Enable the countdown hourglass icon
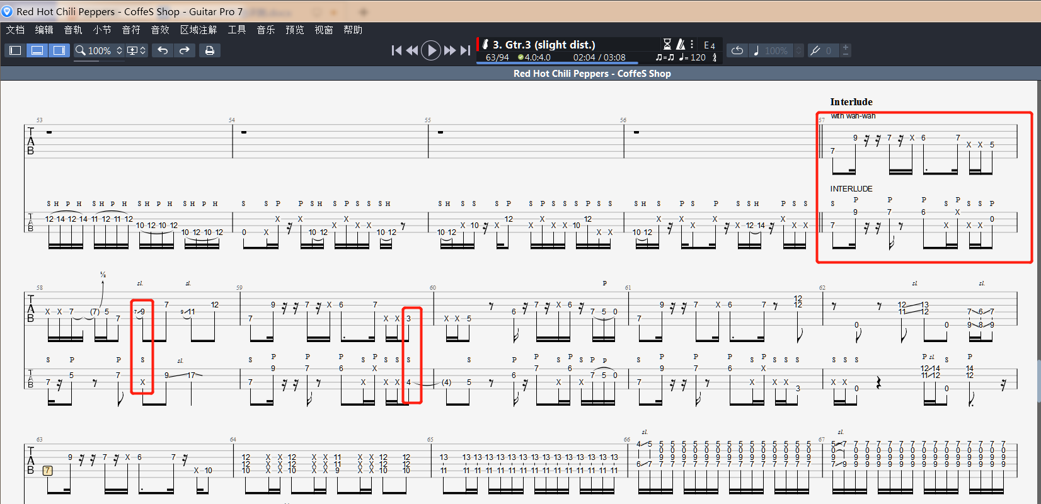The height and width of the screenshot is (504, 1041). click(x=667, y=44)
